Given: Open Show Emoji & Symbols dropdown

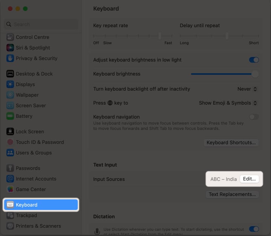Looking at the screenshot, I should (x=228, y=103).
